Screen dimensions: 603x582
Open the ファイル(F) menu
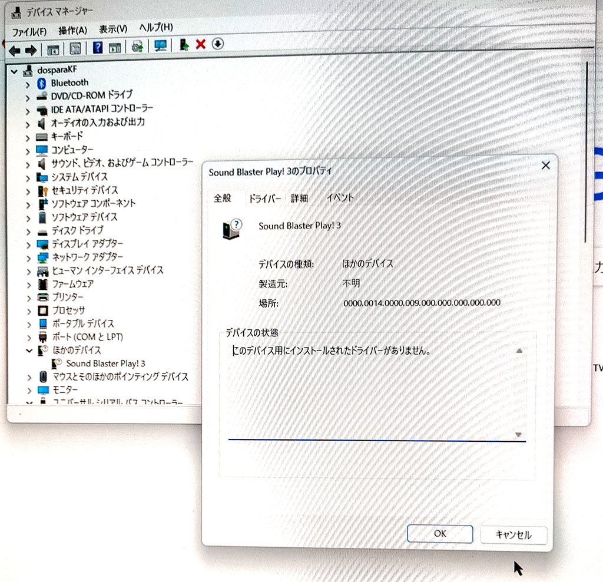pos(29,32)
